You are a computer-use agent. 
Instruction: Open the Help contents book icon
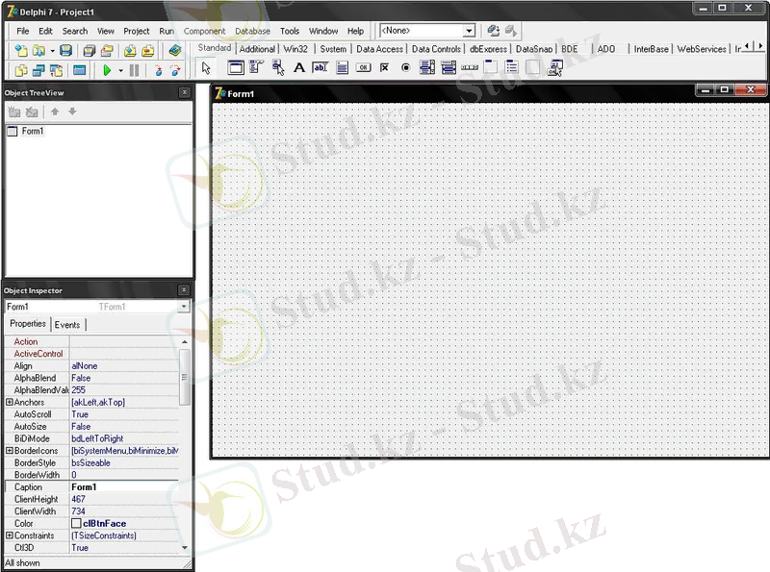pos(175,50)
